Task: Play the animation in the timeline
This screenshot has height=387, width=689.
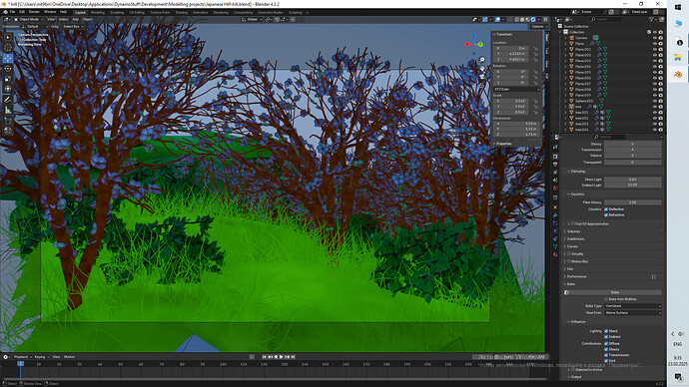Action: tap(282, 357)
